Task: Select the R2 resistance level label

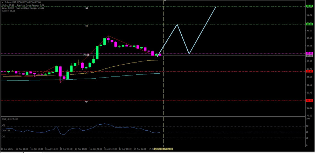Action: tap(86, 8)
